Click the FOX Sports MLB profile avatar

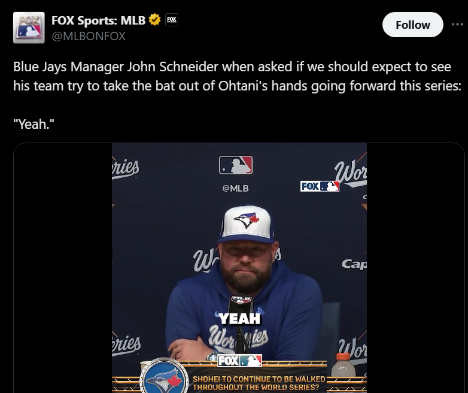tap(29, 28)
